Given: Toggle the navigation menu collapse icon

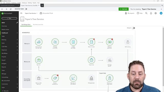Looking at the screenshot, I should pyautogui.click(x=21, y=13).
